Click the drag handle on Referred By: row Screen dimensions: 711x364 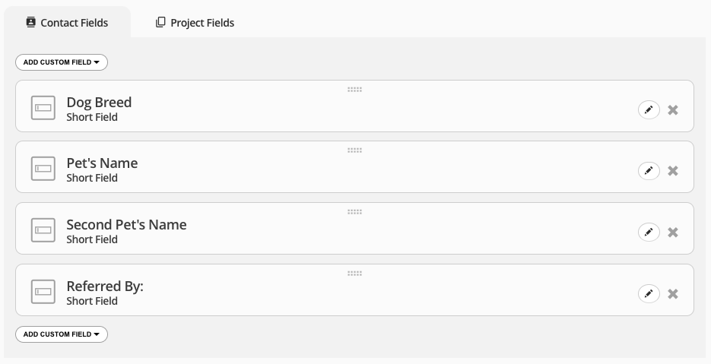pyautogui.click(x=354, y=274)
